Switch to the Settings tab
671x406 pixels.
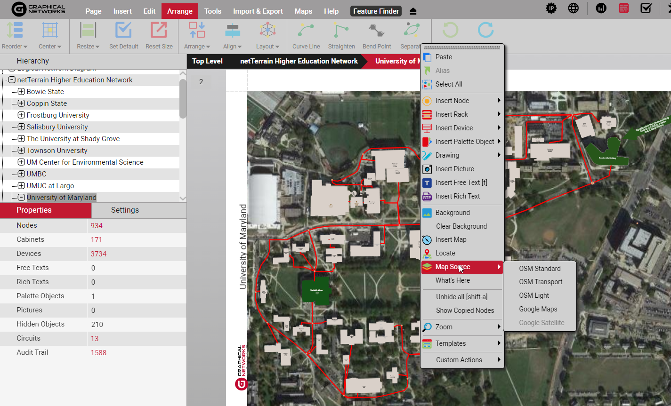click(125, 210)
